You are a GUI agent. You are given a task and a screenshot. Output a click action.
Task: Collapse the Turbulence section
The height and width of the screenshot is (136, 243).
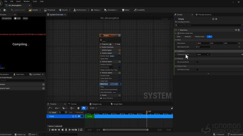pyautogui.click(x=176, y=51)
